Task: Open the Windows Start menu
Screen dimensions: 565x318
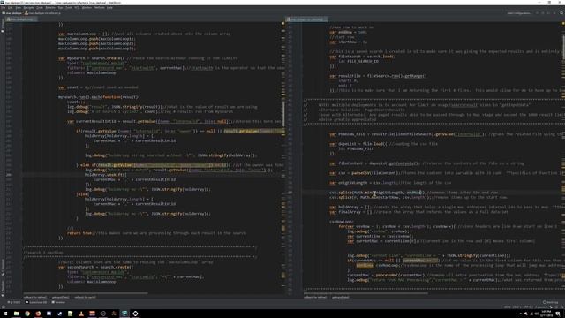Action: (5, 314)
